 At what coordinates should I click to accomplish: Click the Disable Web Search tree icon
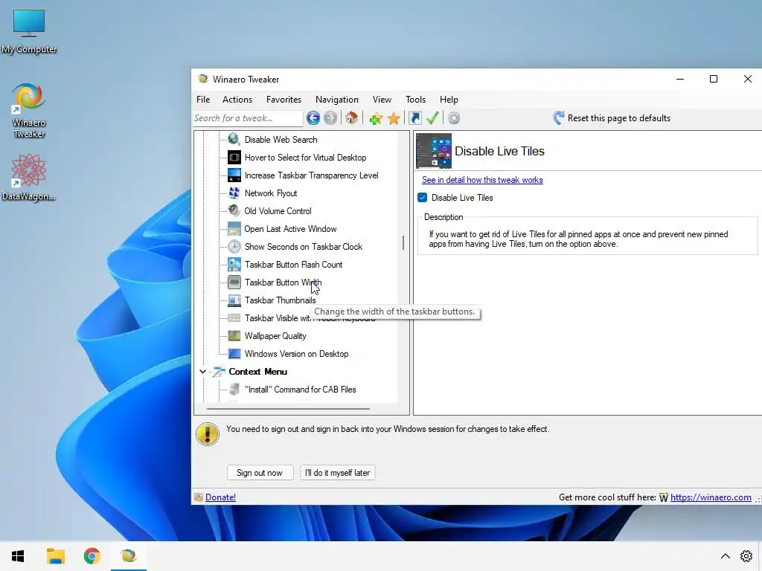(234, 139)
